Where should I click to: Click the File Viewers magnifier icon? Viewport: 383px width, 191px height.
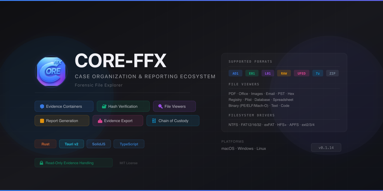[160, 106]
